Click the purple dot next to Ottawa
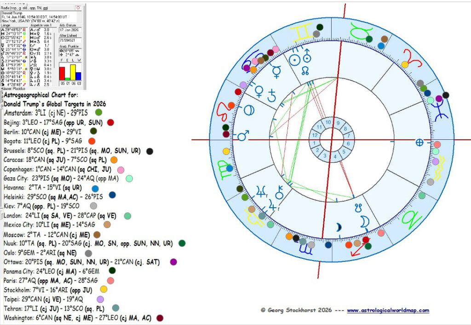 coord(173,262)
